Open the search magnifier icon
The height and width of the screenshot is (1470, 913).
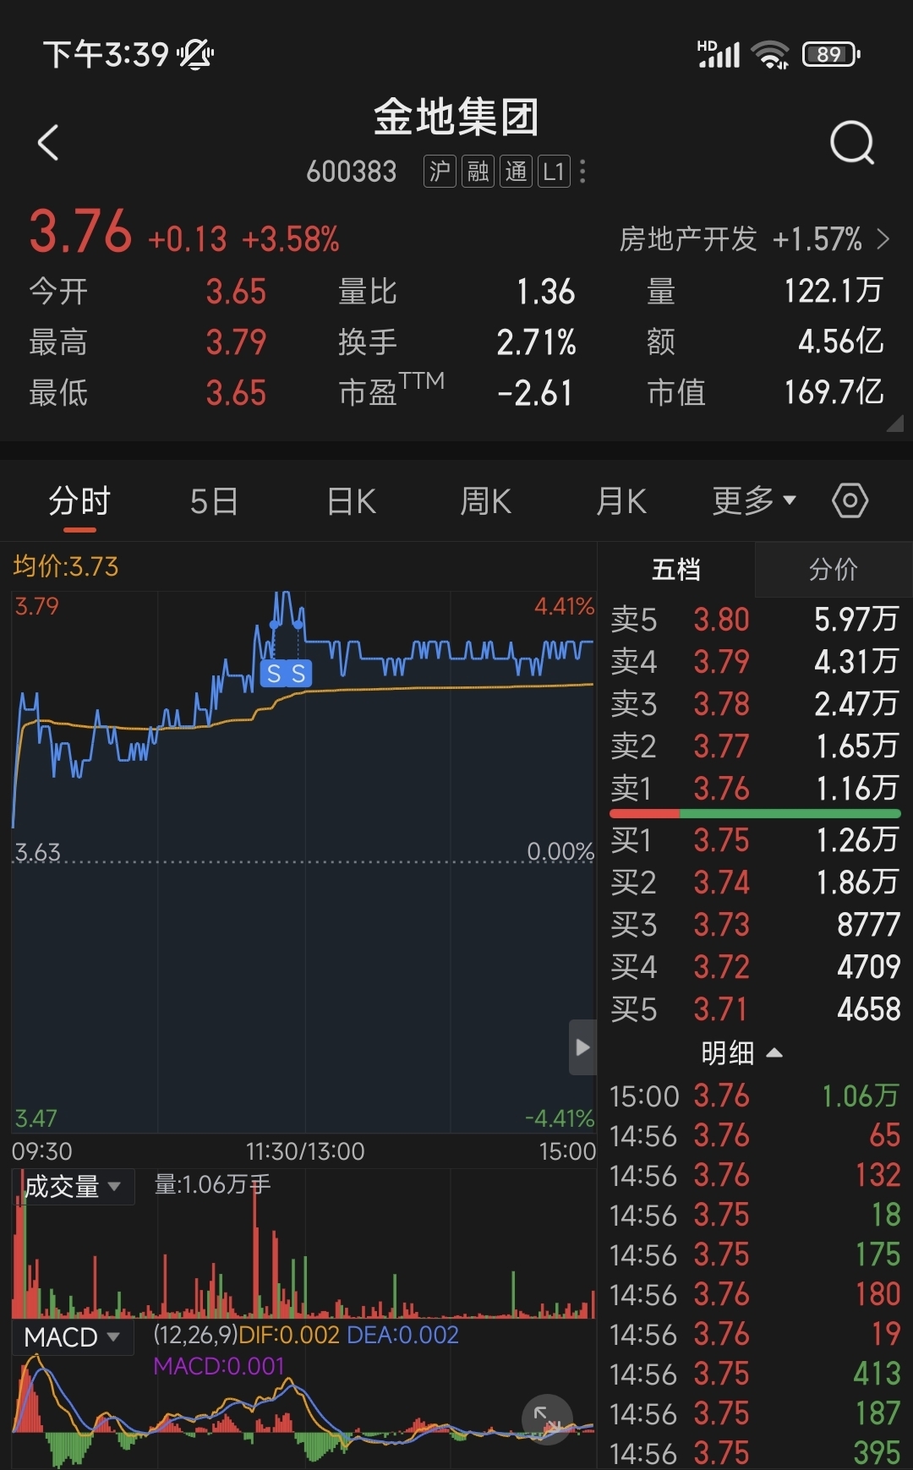851,142
